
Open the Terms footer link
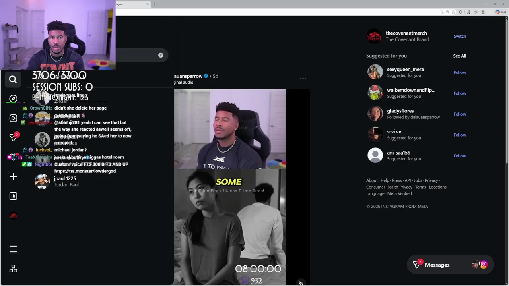coord(420,187)
